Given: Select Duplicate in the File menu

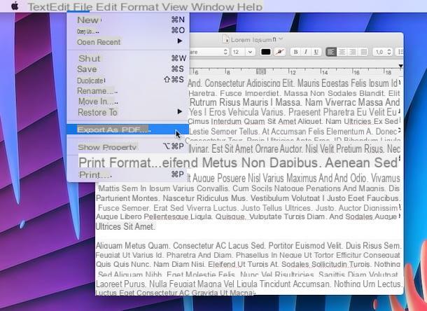Looking at the screenshot, I should [x=128, y=80].
